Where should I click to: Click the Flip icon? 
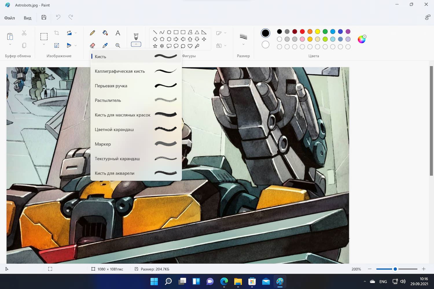tap(69, 45)
